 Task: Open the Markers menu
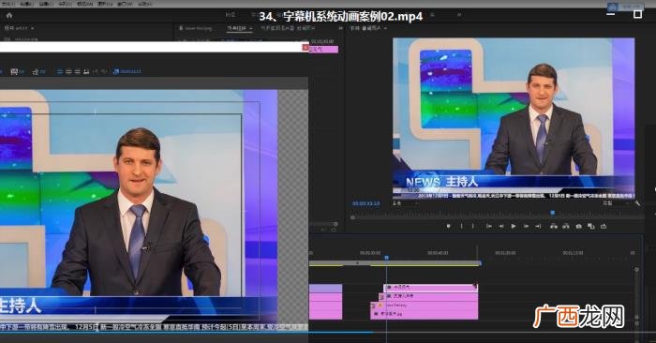point(85,4)
